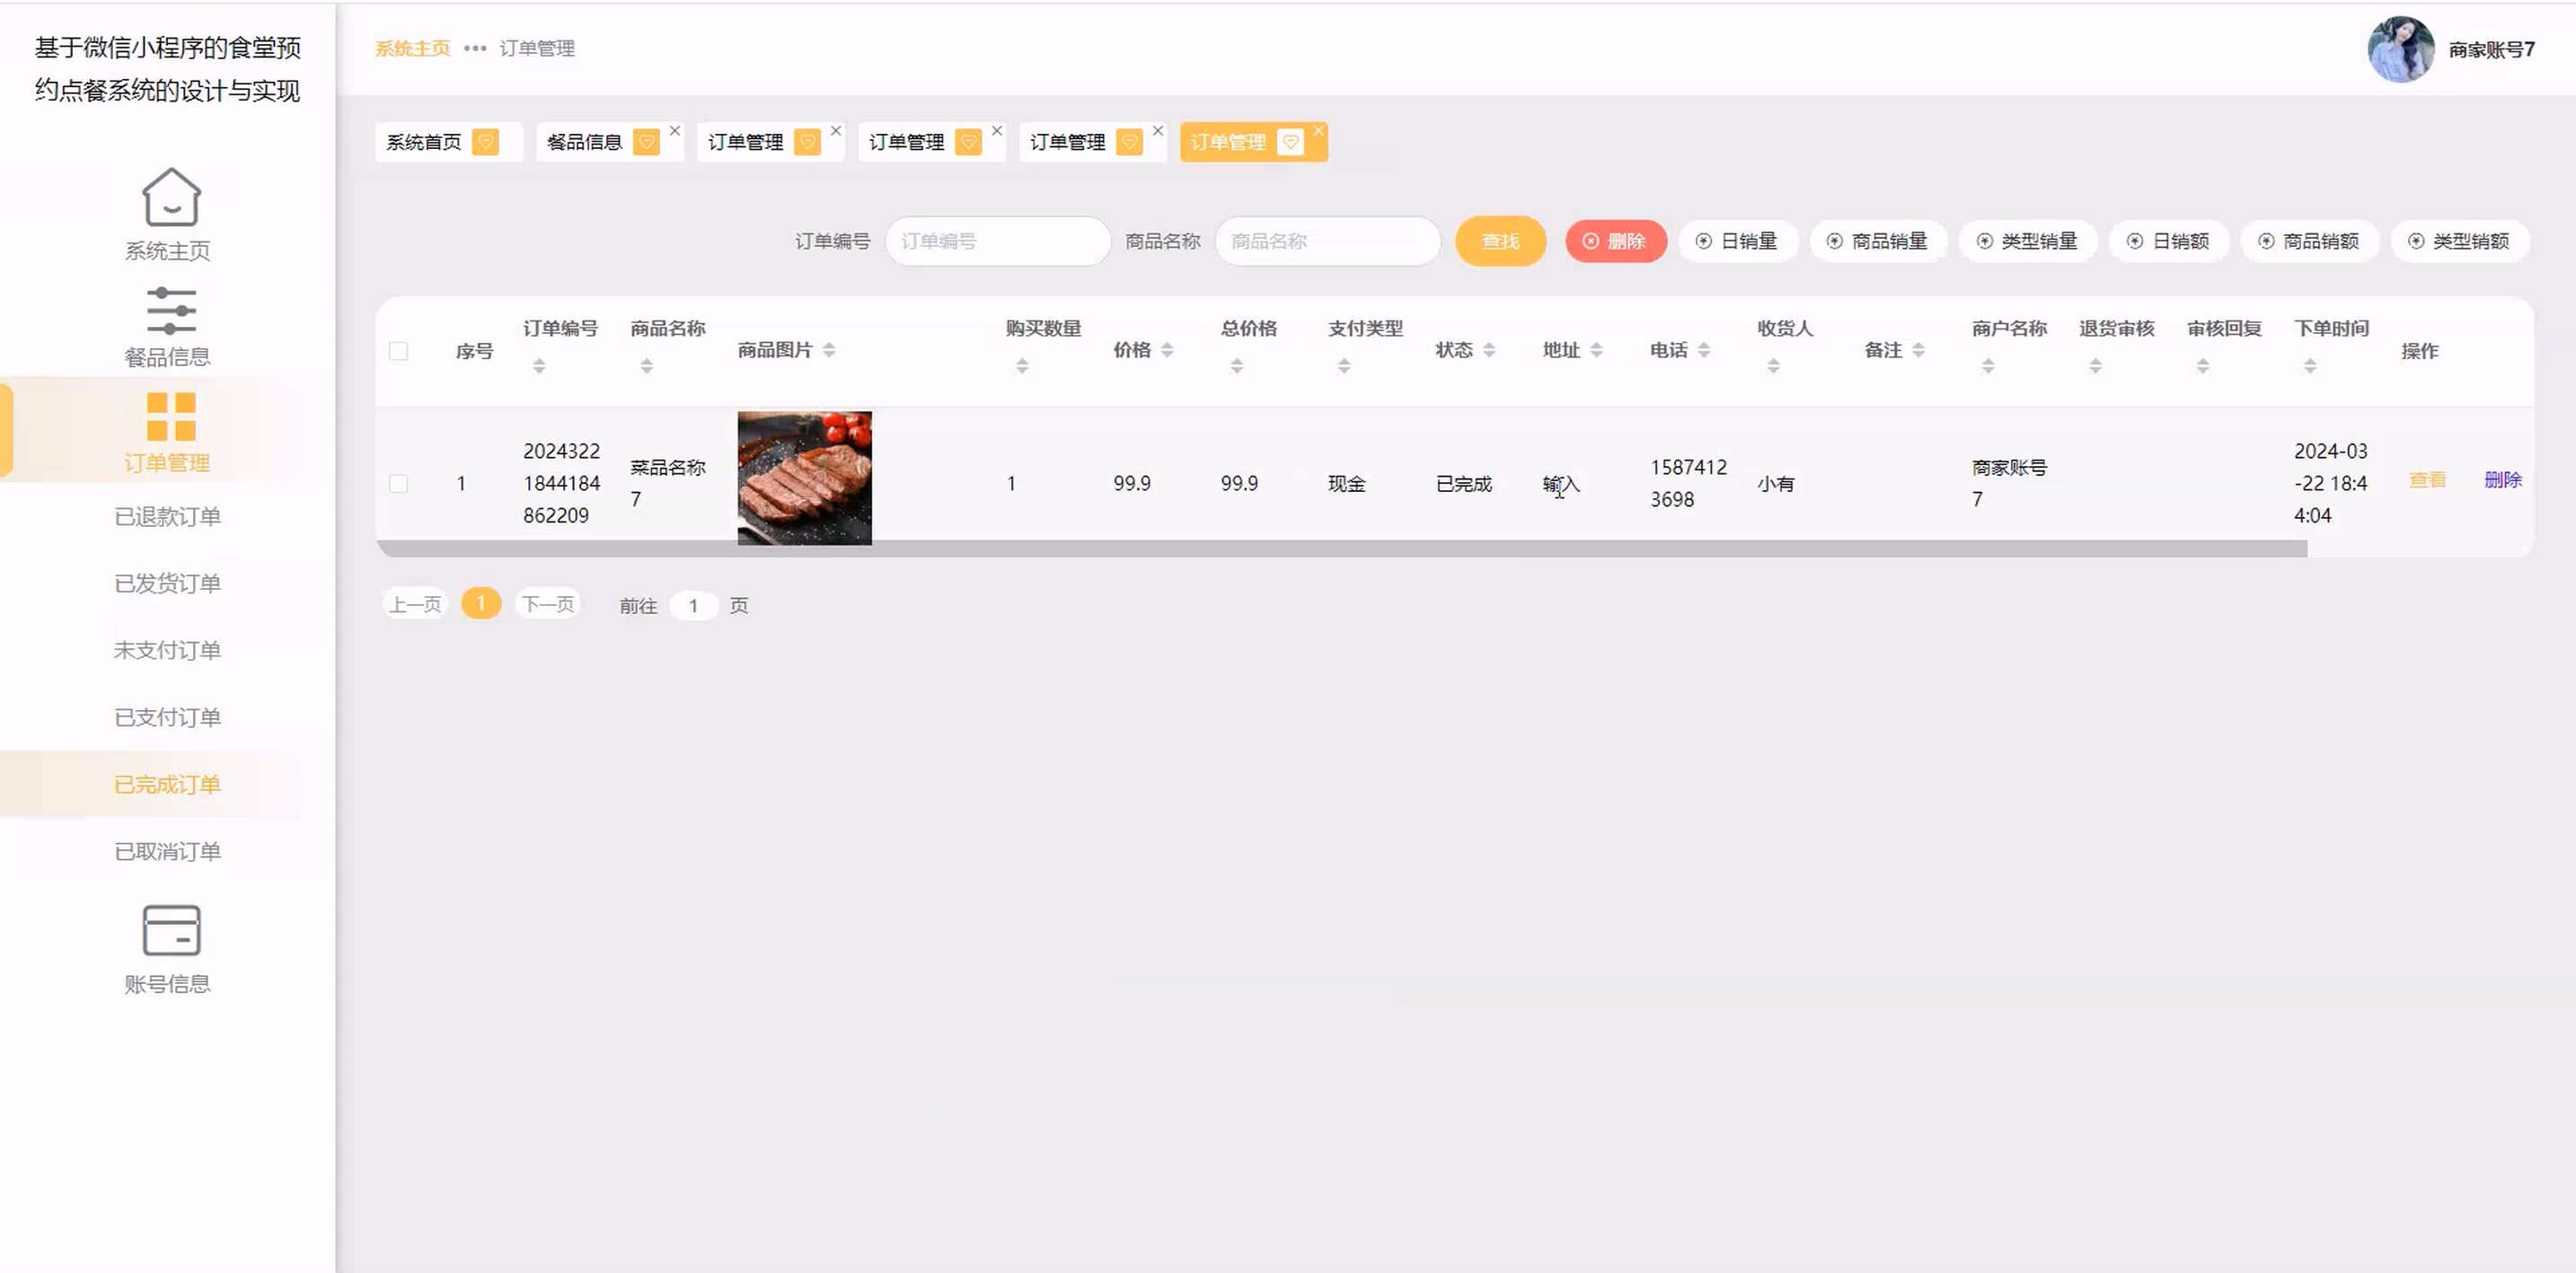Open 已支付订单 submenu item
Image resolution: width=2576 pixels, height=1273 pixels.
167,717
